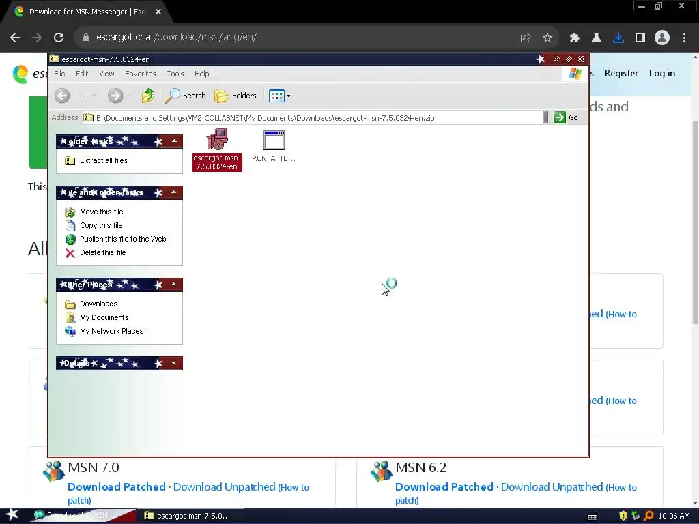Click the Chrome page vertical scrollbar
Screen dimensions: 699x524
(695, 223)
